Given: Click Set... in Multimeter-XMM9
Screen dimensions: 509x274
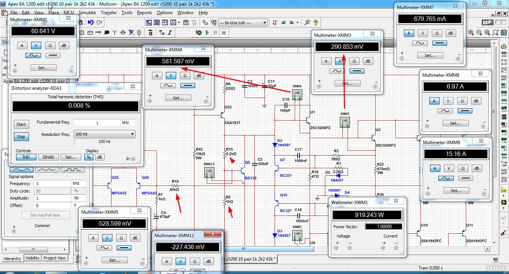Looking at the screenshot, I should pos(456,191).
